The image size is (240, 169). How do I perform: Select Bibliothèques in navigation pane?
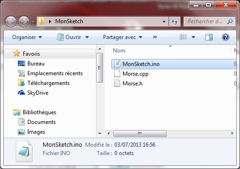[x=39, y=112]
